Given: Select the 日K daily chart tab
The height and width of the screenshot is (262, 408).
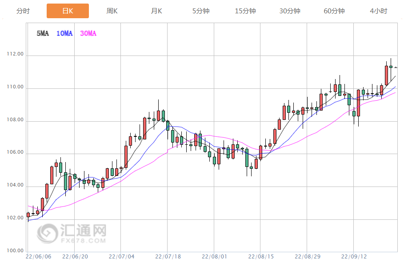Looking at the screenshot, I should 68,11.
